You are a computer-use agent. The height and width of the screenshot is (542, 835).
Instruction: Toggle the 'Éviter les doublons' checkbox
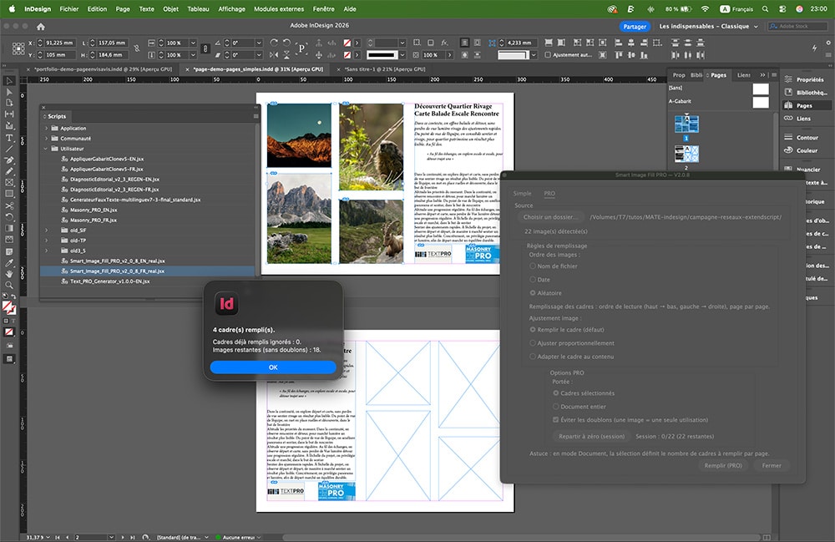click(x=556, y=420)
